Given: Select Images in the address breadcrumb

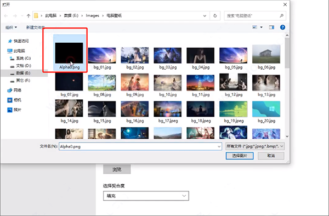Looking at the screenshot, I should (x=92, y=15).
